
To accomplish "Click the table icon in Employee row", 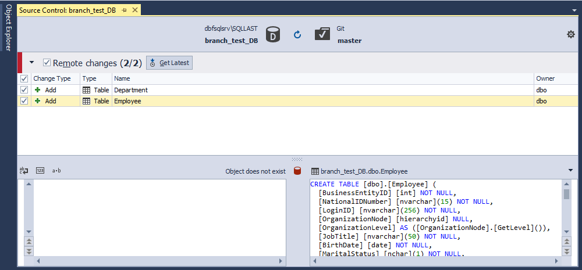I will coord(86,100).
